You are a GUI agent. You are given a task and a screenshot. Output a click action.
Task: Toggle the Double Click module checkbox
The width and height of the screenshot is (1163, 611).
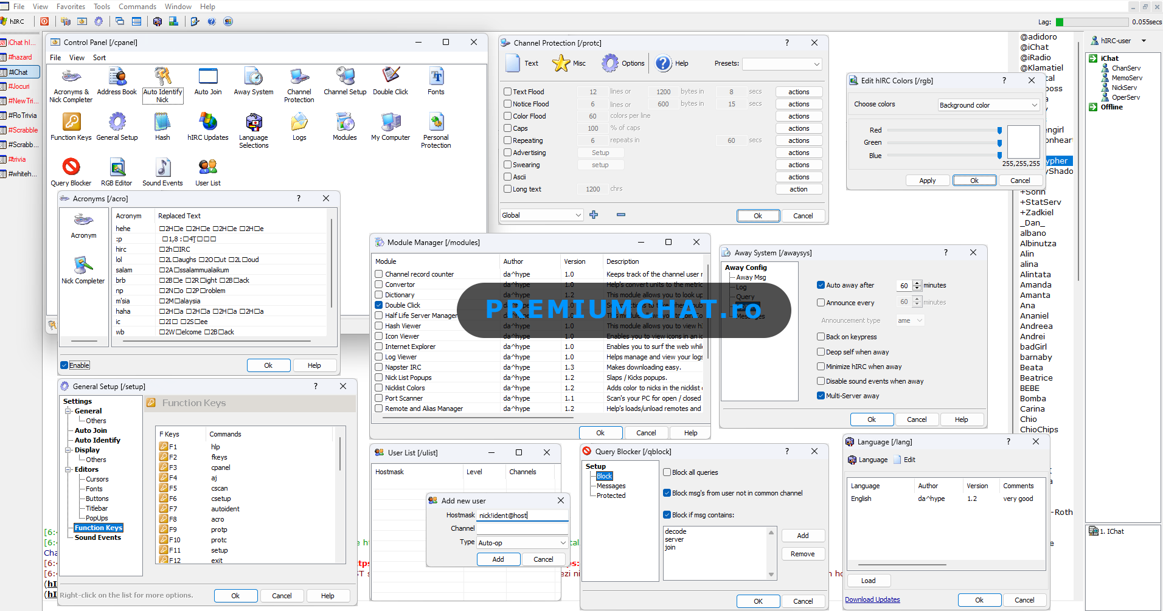coord(379,305)
